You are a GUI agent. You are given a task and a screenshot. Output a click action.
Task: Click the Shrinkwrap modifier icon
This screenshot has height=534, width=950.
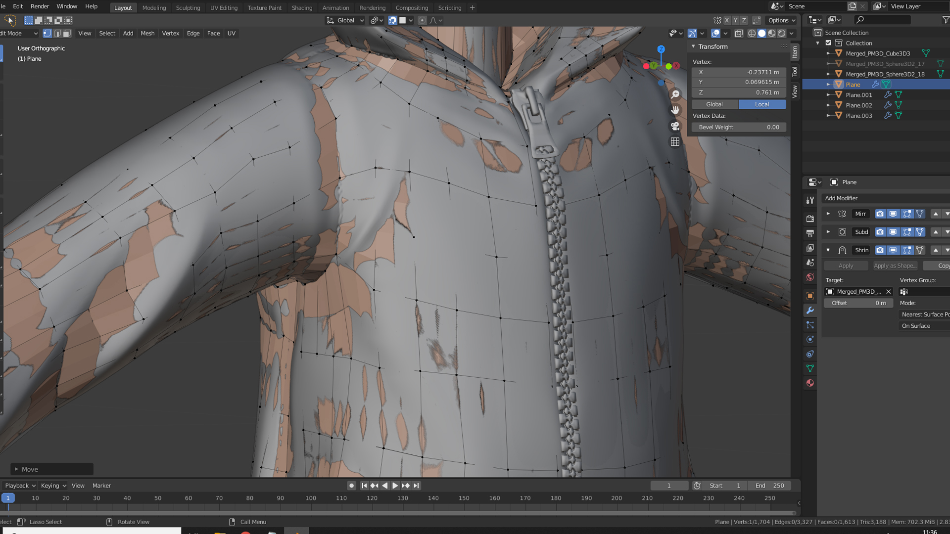[x=841, y=250]
